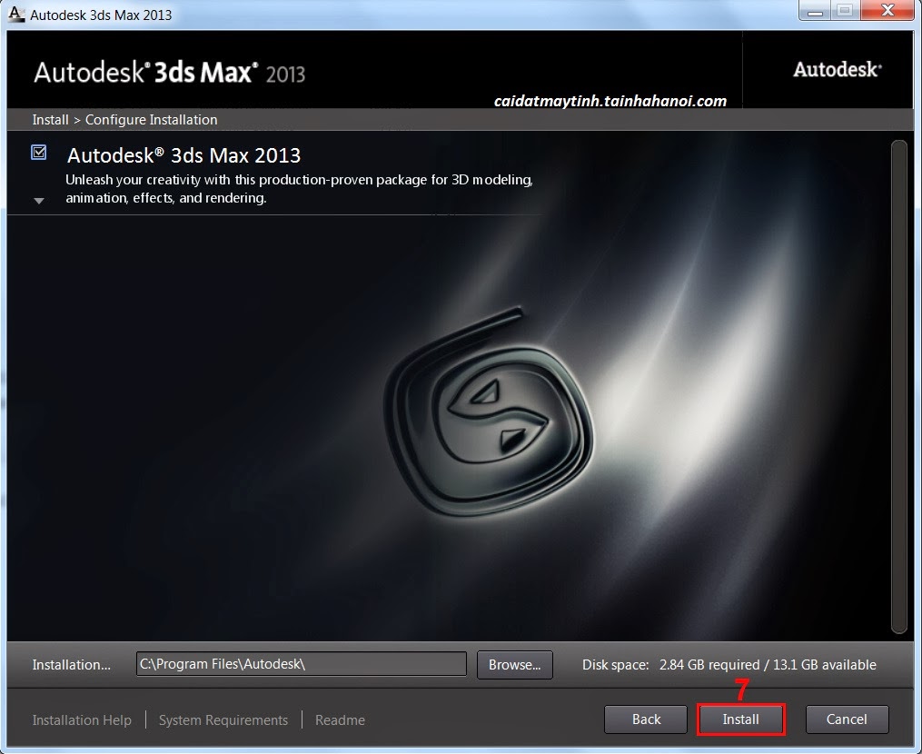
Task: Open the Readme link
Action: (340, 719)
